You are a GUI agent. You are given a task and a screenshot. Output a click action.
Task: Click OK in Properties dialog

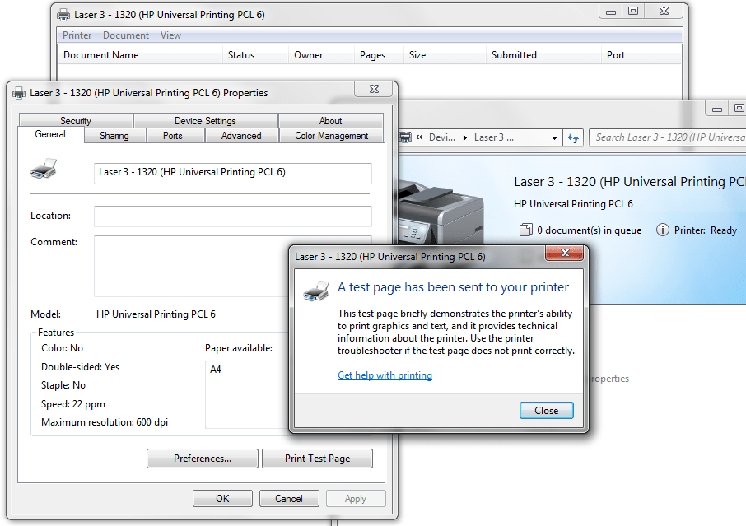[x=222, y=498]
